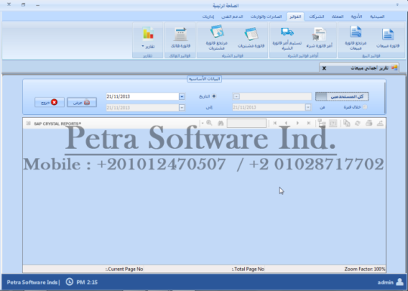The width and height of the screenshot is (408, 291).
Task: Toggle the report parameter panel icon
Action: [x=332, y=123]
